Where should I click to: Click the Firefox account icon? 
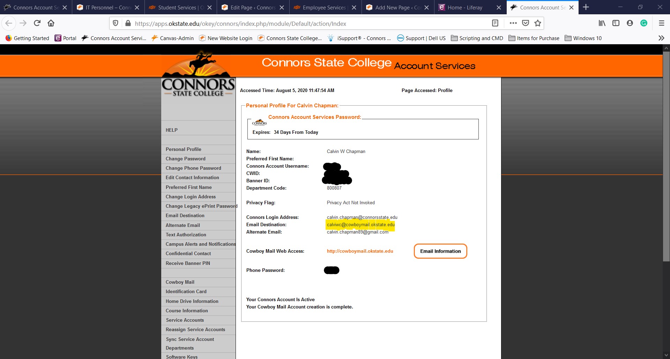630,23
